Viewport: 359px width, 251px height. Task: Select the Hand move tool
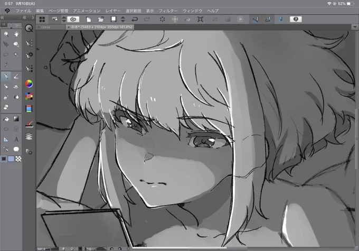[x=16, y=34]
